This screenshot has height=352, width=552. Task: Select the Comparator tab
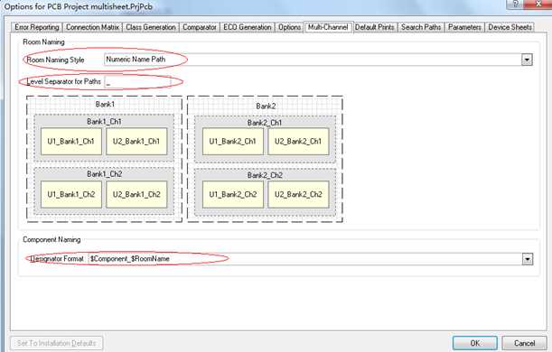pyautogui.click(x=200, y=27)
